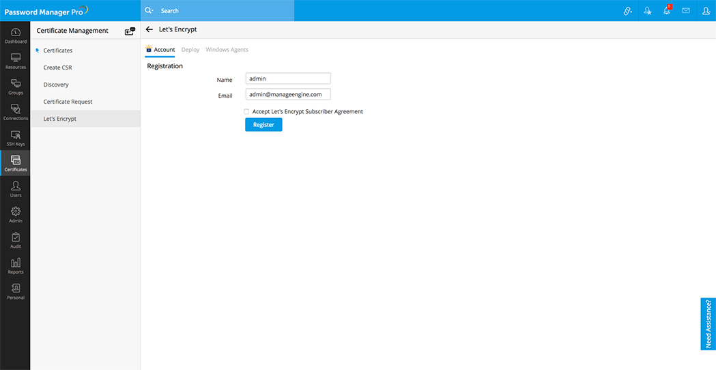The height and width of the screenshot is (370, 716).
Task: Open the notifications bell icon
Action: pyautogui.click(x=667, y=10)
